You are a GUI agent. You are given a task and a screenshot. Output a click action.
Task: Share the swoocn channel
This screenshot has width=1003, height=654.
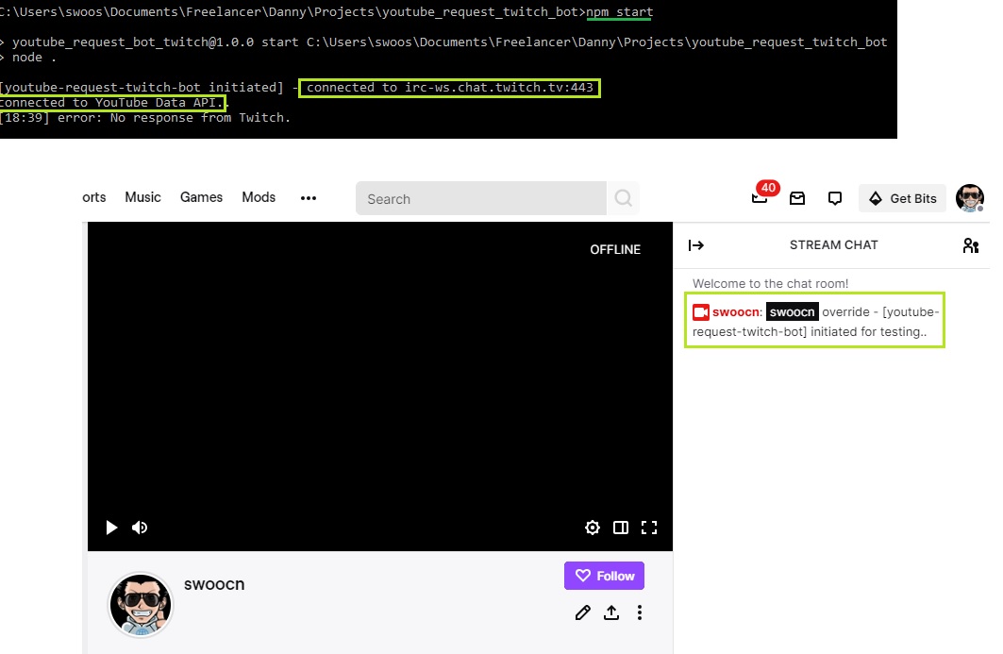(x=610, y=613)
